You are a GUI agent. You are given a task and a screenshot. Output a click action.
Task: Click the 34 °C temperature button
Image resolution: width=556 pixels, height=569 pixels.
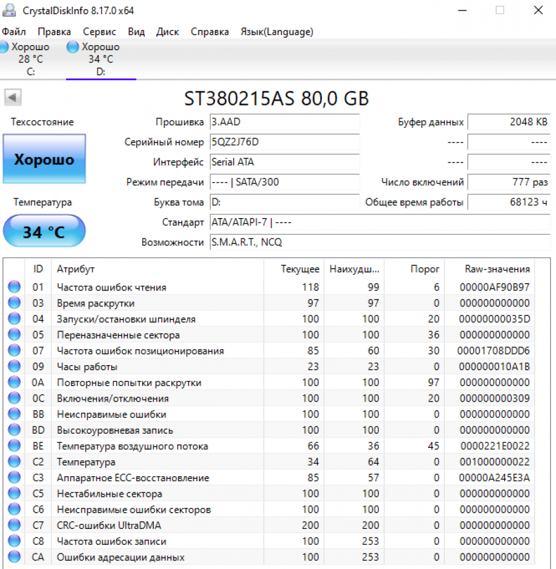[44, 232]
